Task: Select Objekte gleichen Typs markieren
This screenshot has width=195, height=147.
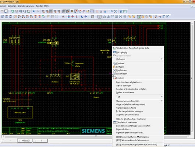Action: pos(138,119)
